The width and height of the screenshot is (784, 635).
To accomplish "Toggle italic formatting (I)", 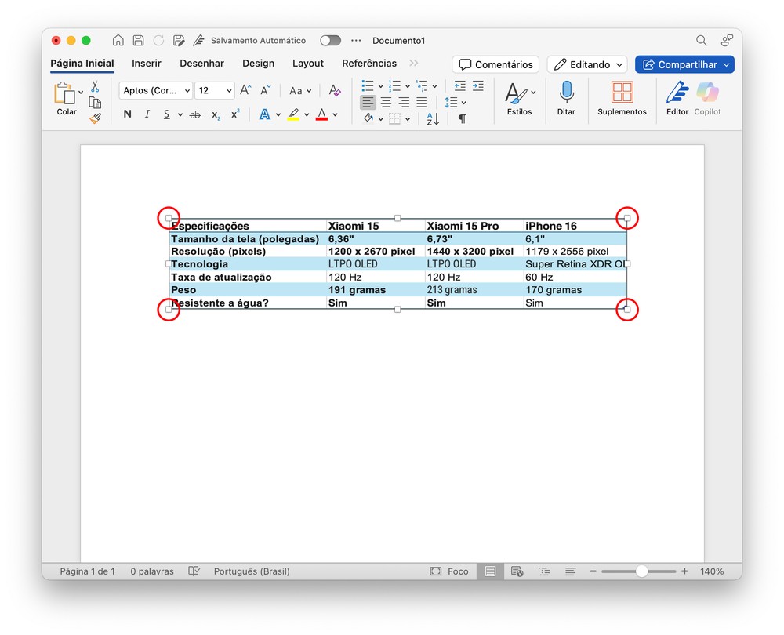I will (x=147, y=114).
